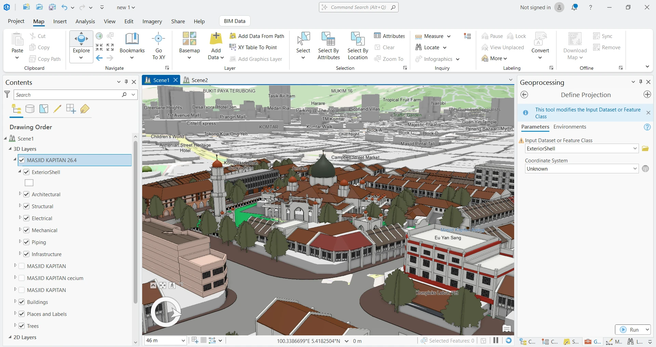656x347 pixels.
Task: Click Add Graphics Layer
Action: (x=256, y=59)
